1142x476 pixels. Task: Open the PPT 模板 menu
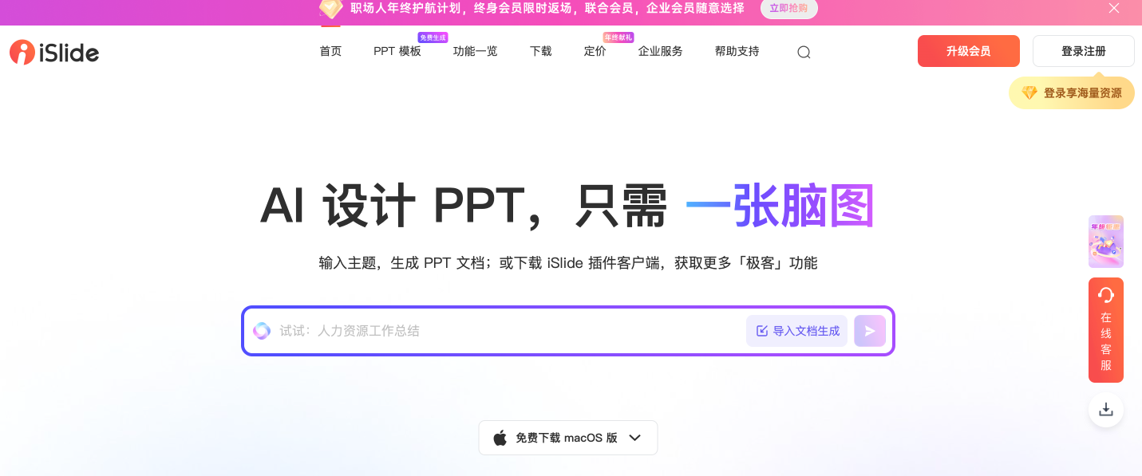(397, 51)
